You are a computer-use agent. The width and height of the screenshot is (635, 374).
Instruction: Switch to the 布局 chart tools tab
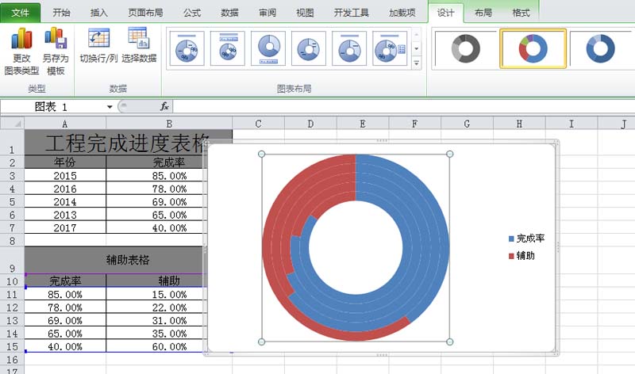[x=483, y=13]
